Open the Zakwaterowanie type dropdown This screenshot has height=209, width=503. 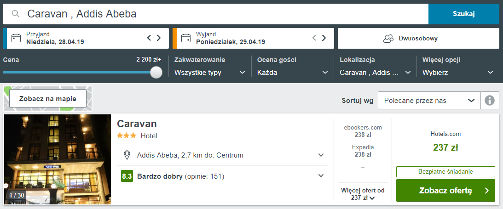point(210,73)
